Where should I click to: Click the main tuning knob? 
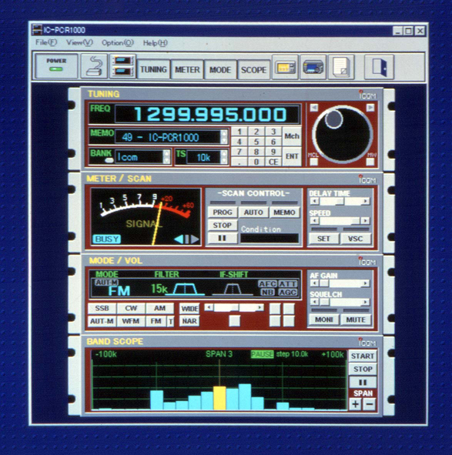tap(342, 134)
